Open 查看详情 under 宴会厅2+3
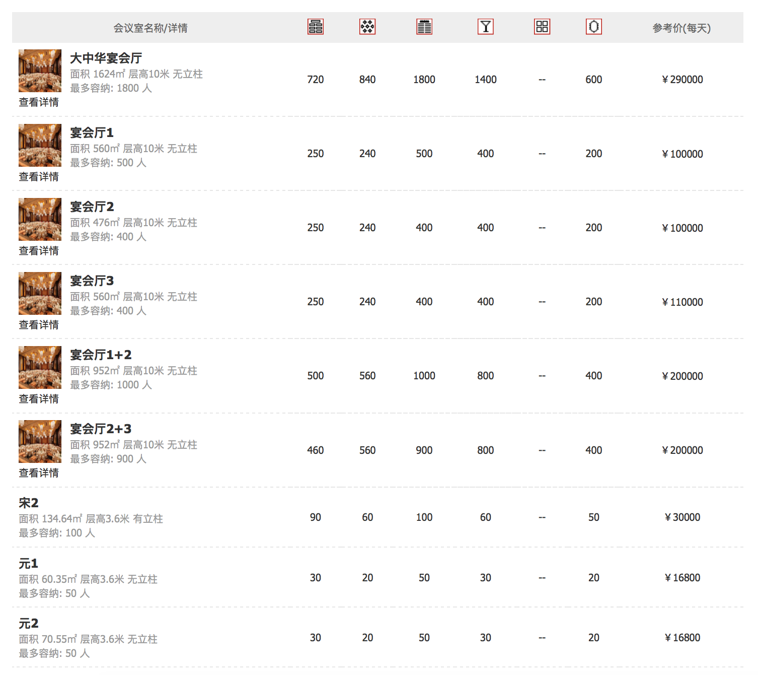The width and height of the screenshot is (758, 675). pos(39,473)
